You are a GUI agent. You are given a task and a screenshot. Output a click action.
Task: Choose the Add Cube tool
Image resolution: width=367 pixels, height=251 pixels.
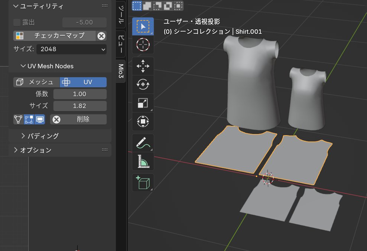coord(143,183)
